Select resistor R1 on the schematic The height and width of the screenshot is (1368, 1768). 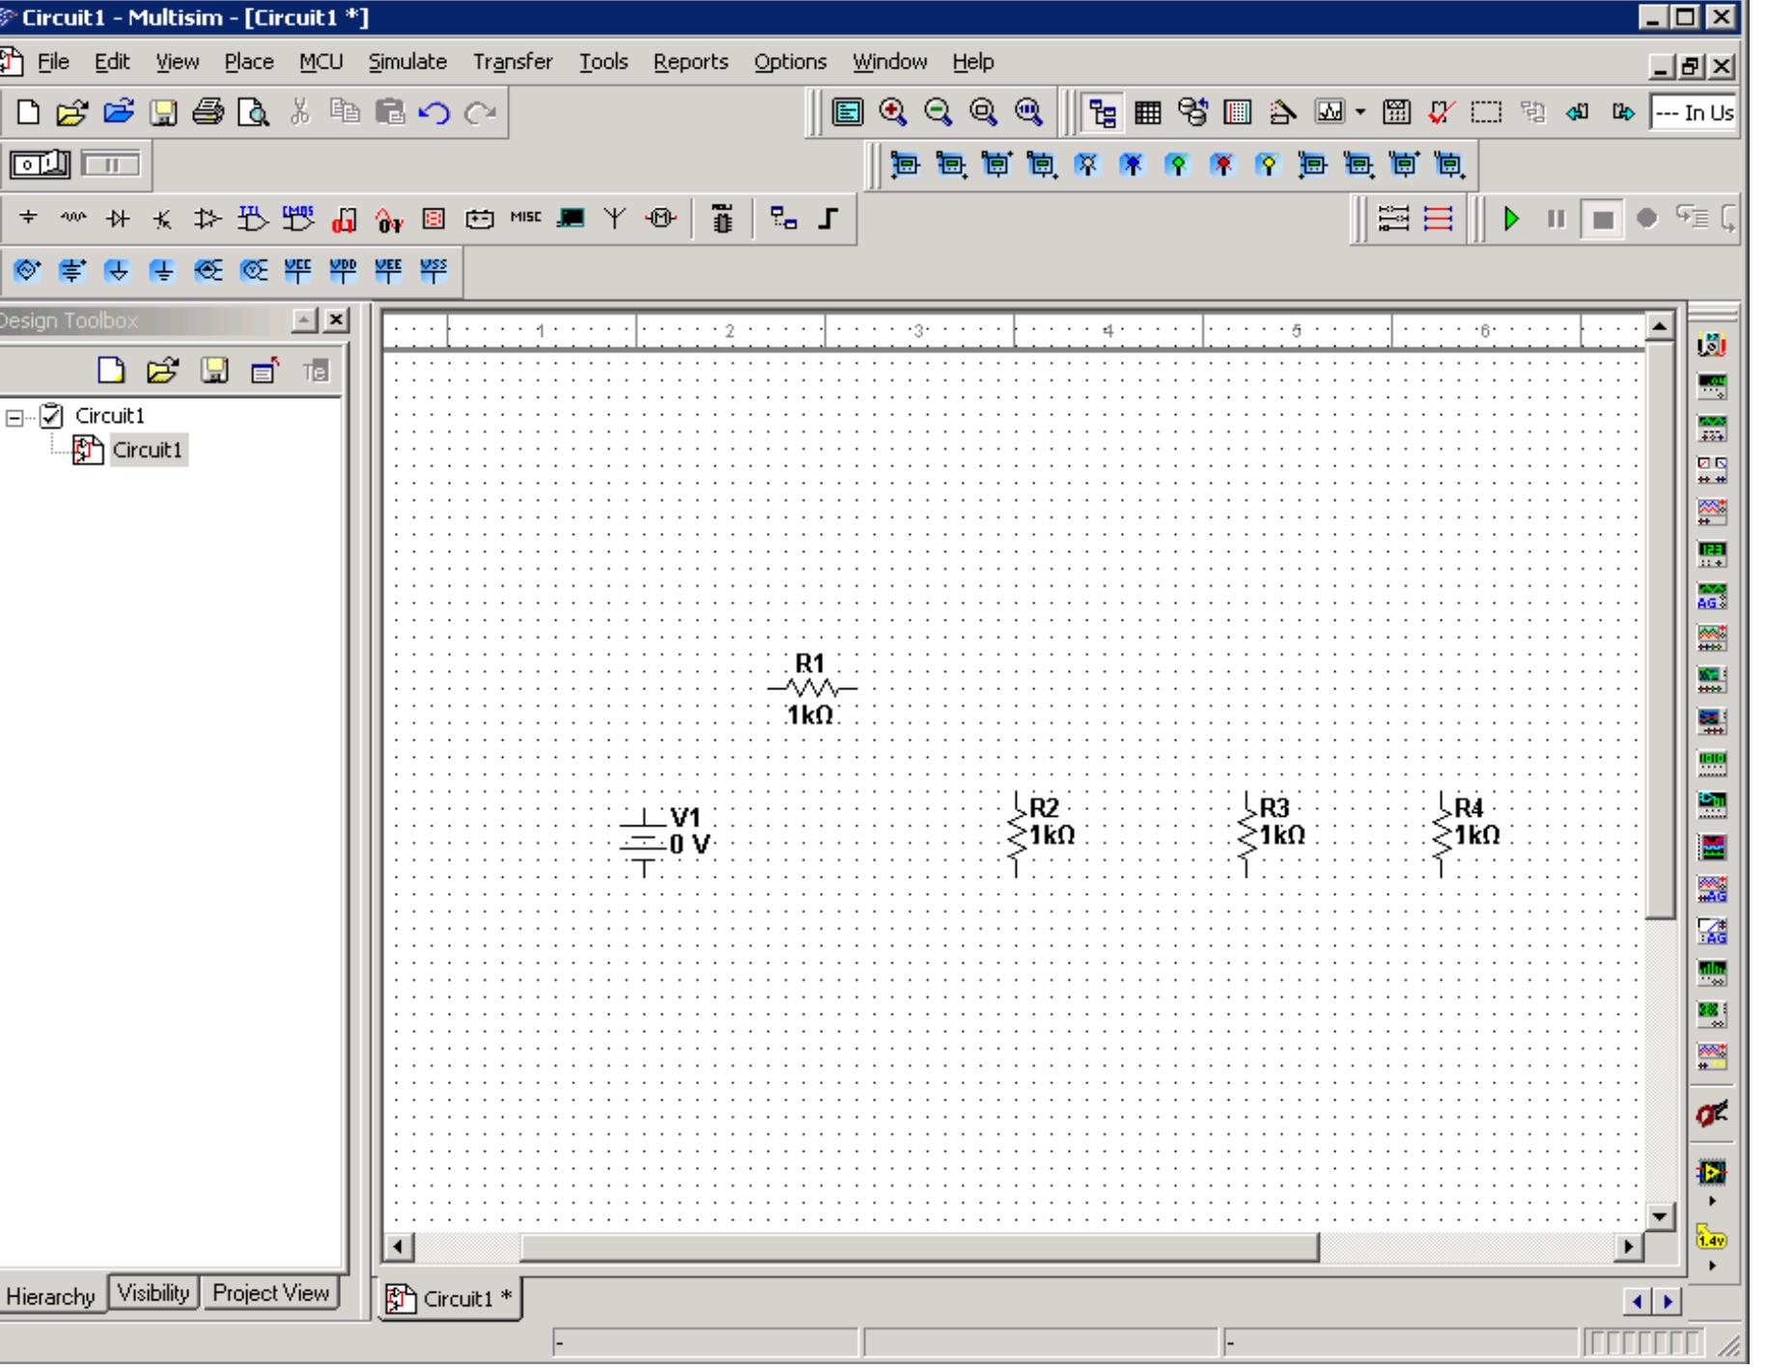tap(810, 688)
